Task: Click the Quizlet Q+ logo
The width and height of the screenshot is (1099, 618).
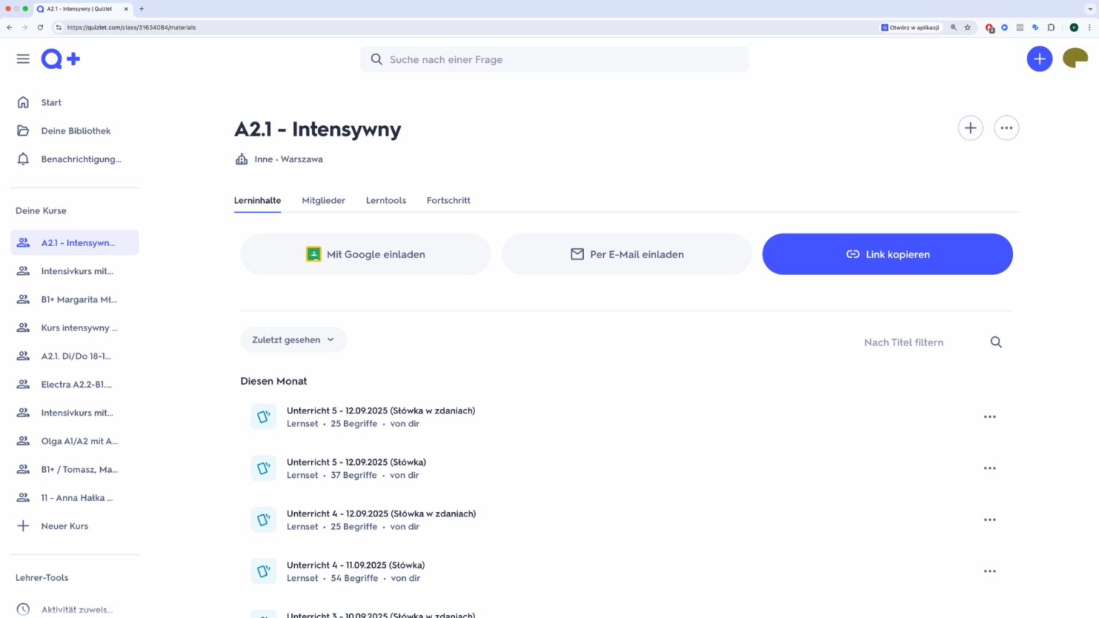Action: [60, 59]
